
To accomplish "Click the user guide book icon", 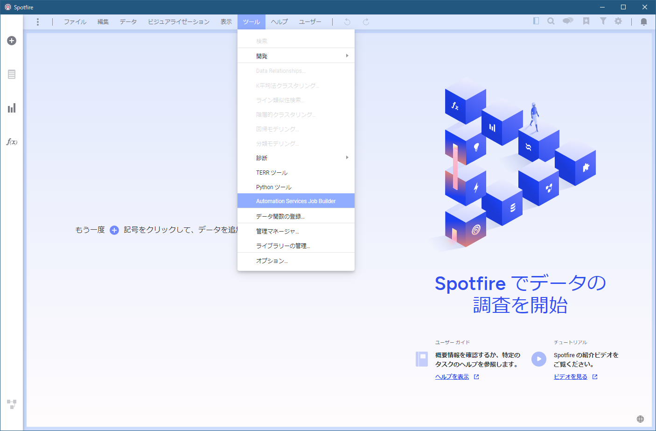I will (422, 359).
